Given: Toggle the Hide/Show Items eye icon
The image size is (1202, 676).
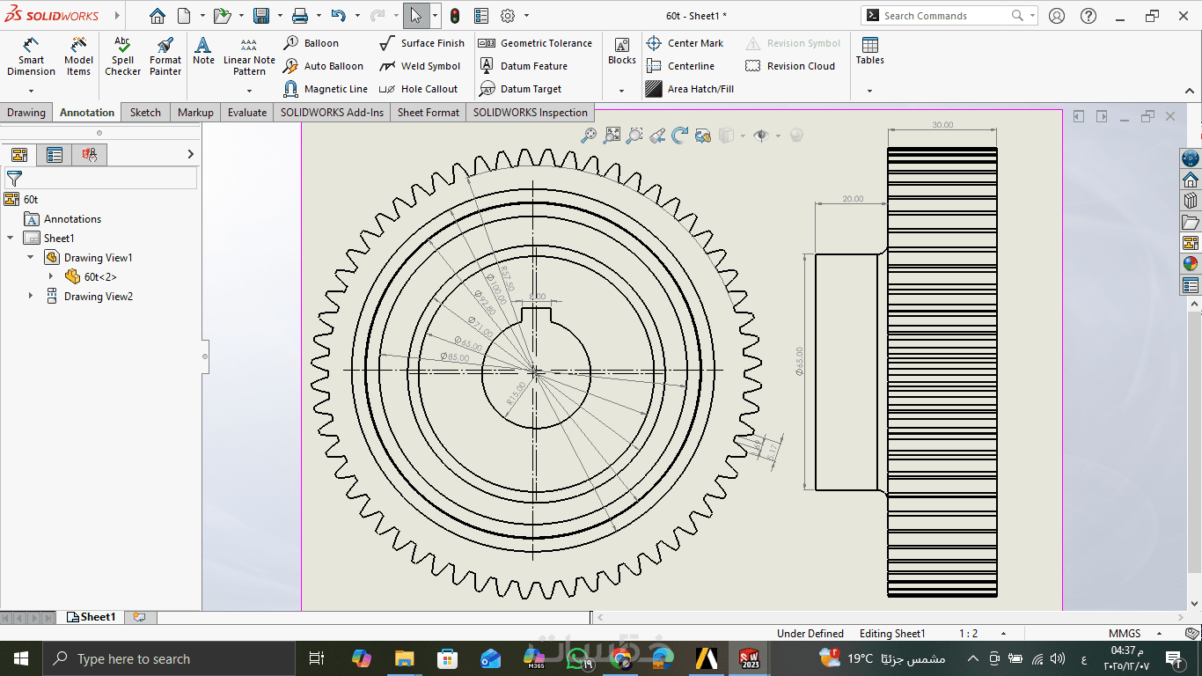Looking at the screenshot, I should (x=761, y=136).
